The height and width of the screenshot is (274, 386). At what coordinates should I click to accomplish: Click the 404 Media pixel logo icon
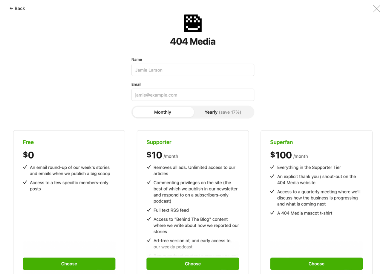193,23
